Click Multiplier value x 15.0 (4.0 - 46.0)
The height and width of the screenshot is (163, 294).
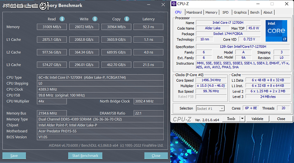click(x=211, y=86)
